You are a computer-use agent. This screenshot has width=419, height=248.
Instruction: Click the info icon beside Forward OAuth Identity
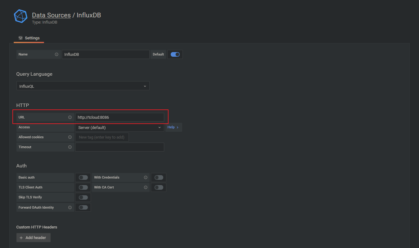tap(70, 207)
